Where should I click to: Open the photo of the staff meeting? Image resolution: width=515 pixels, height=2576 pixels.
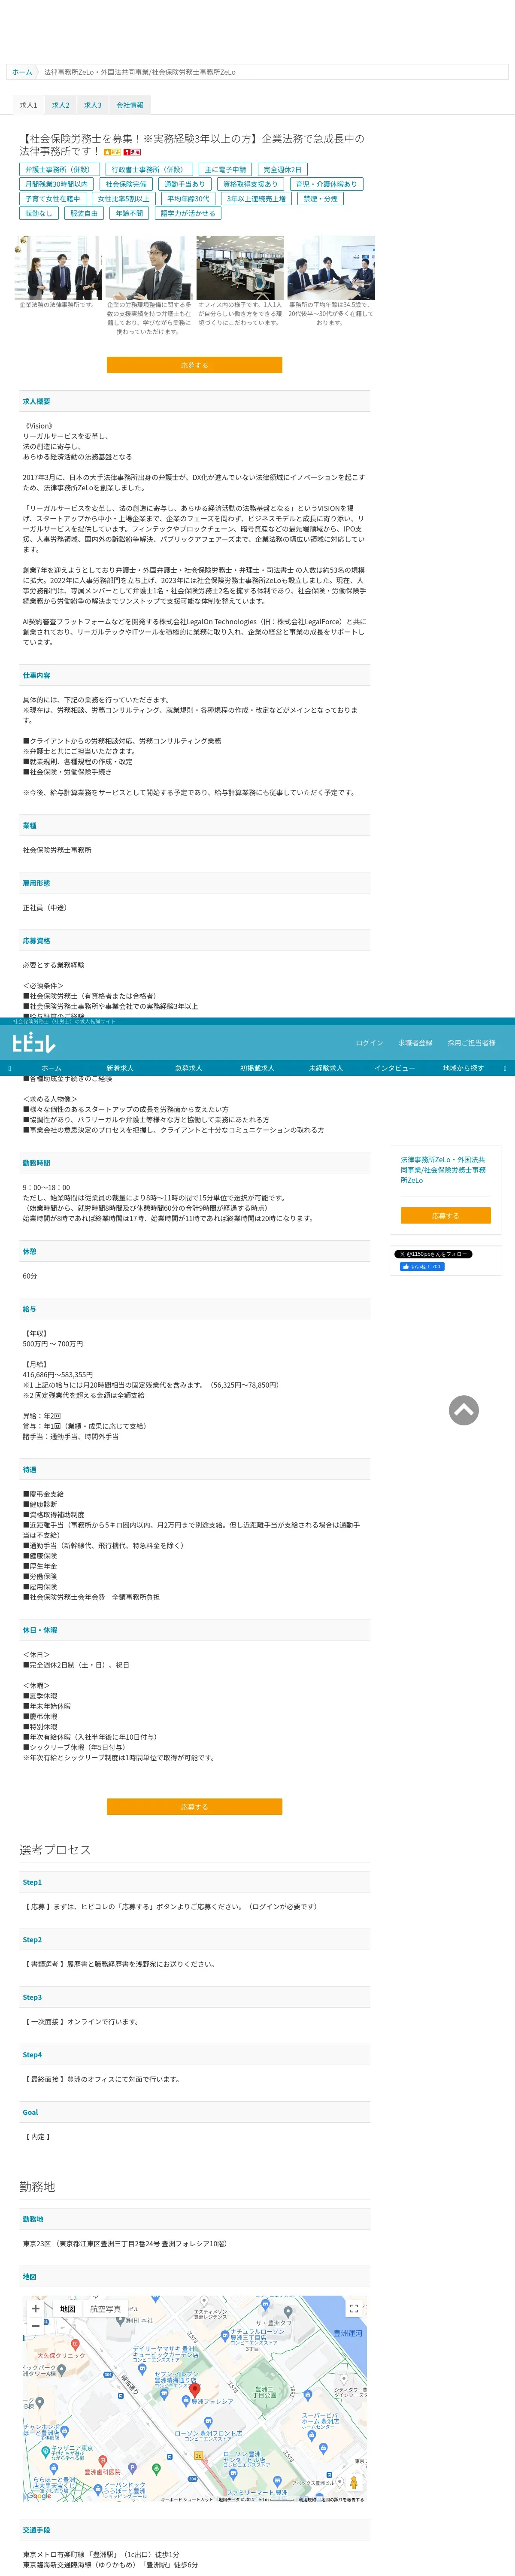[331, 268]
